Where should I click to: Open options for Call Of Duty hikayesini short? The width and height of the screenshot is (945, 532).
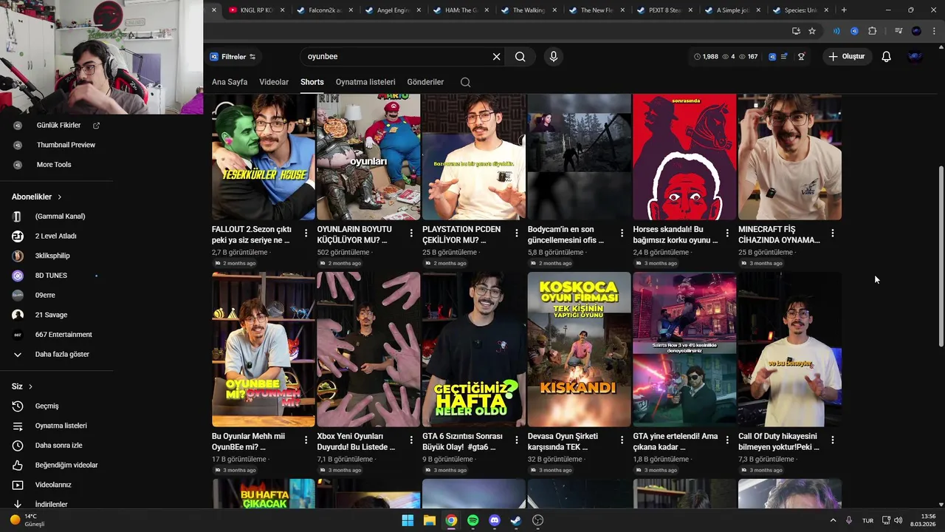coord(832,440)
